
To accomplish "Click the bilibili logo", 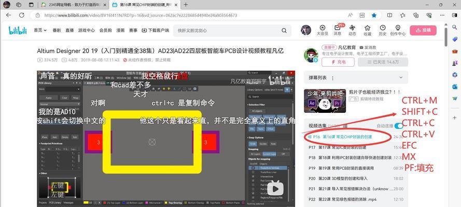I will [x=17, y=30].
